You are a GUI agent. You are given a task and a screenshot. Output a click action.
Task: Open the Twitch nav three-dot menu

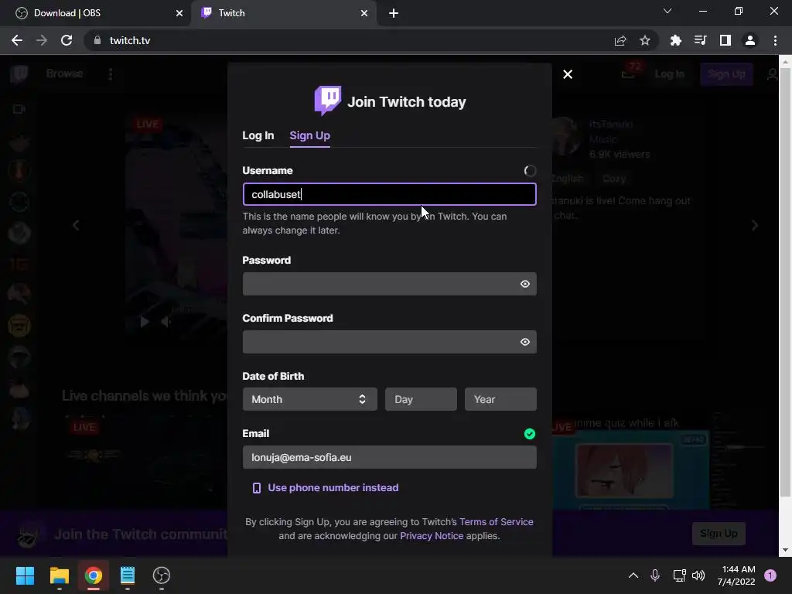[x=111, y=74]
